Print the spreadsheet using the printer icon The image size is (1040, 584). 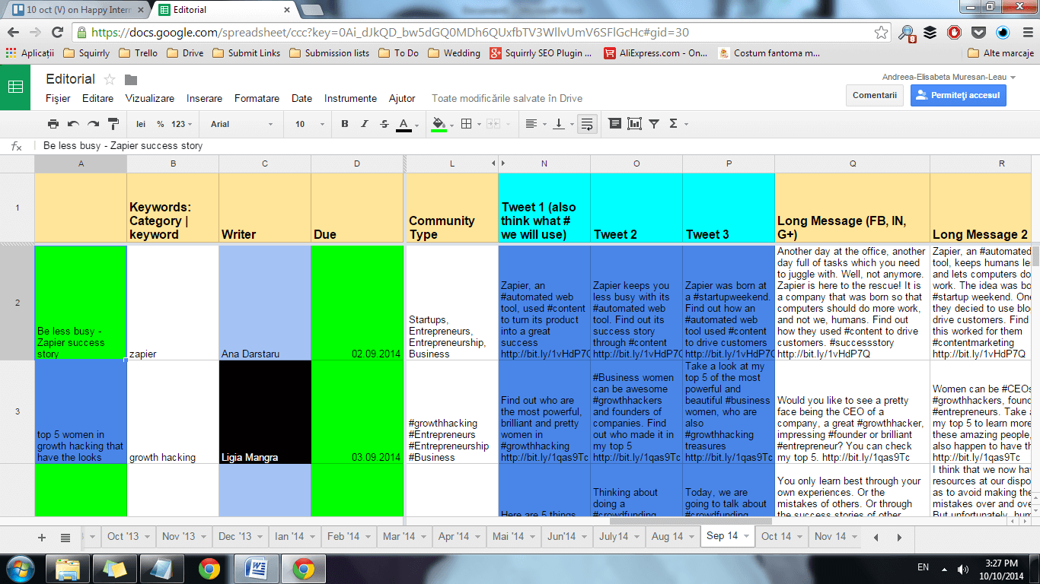point(53,124)
